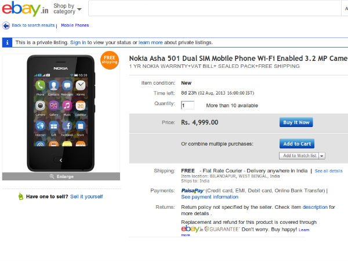The width and height of the screenshot is (348, 261).
Task: Click the blue info icon
Action: tap(7, 42)
